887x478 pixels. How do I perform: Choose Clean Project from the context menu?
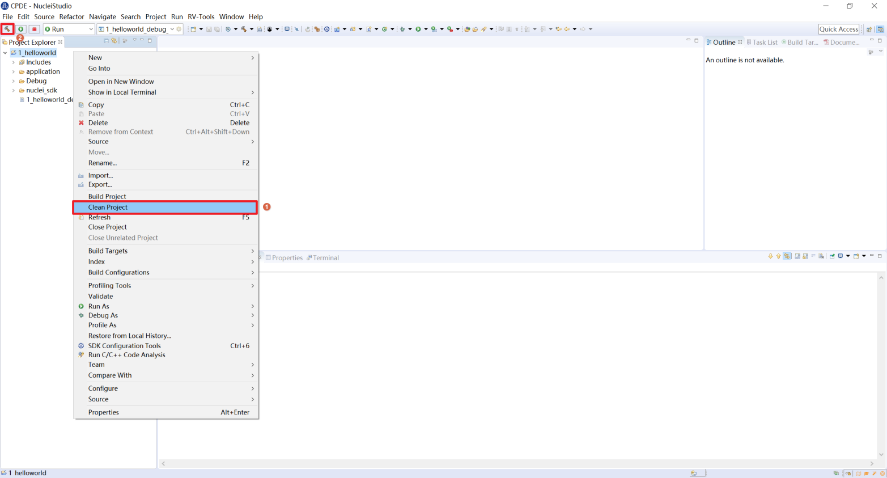click(x=165, y=208)
